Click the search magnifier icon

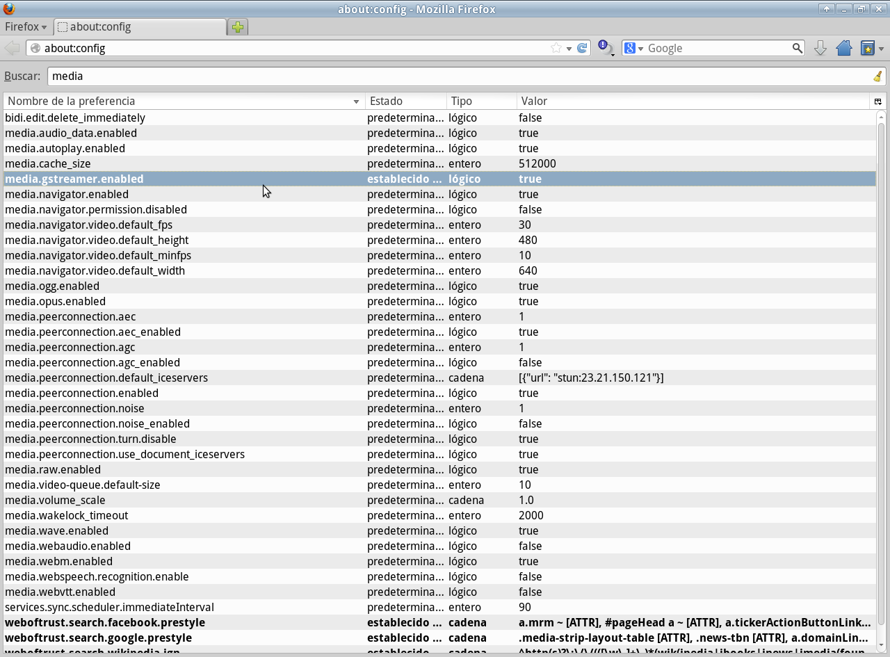798,48
